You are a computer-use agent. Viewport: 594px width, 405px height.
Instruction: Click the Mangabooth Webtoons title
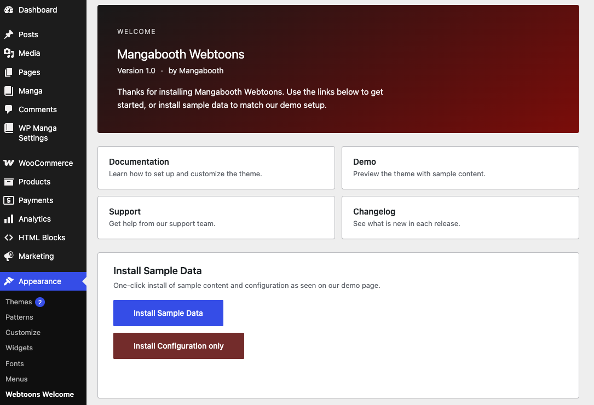181,54
